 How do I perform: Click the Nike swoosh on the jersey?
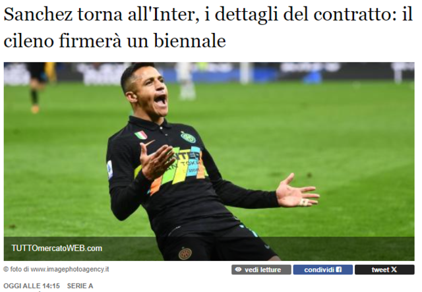click(150, 142)
